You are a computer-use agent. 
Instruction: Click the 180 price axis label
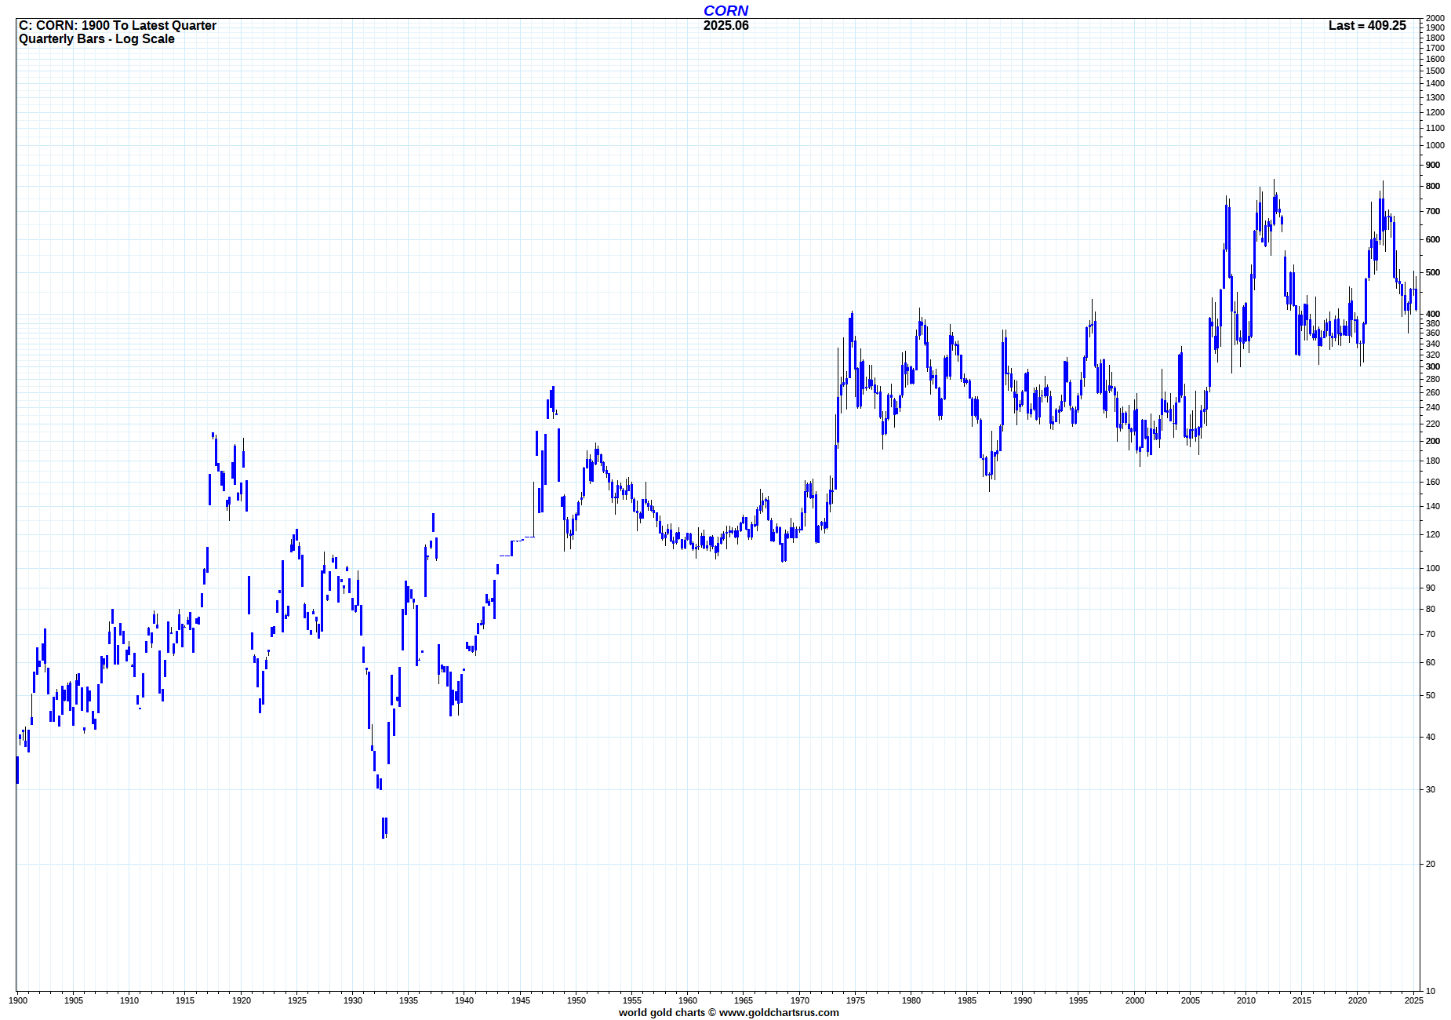click(x=1433, y=461)
